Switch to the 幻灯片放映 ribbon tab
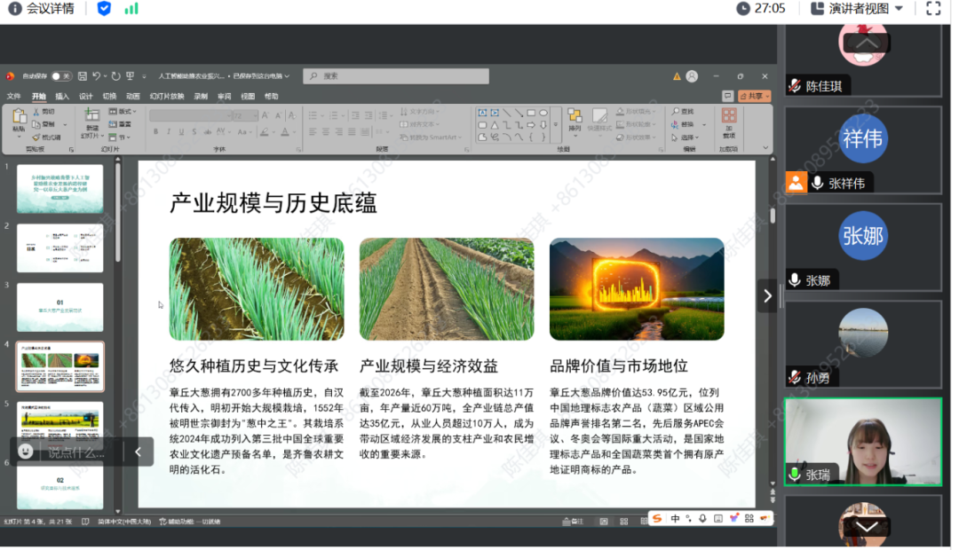The height and width of the screenshot is (550, 959). 167,96
